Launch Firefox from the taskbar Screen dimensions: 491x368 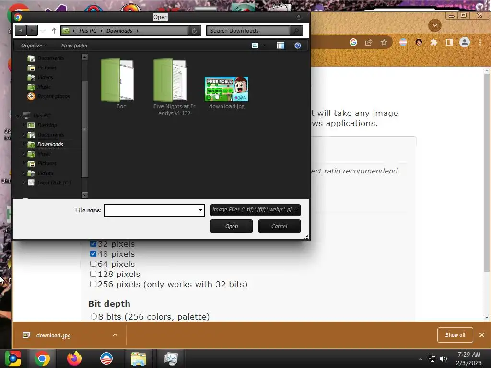(74, 358)
